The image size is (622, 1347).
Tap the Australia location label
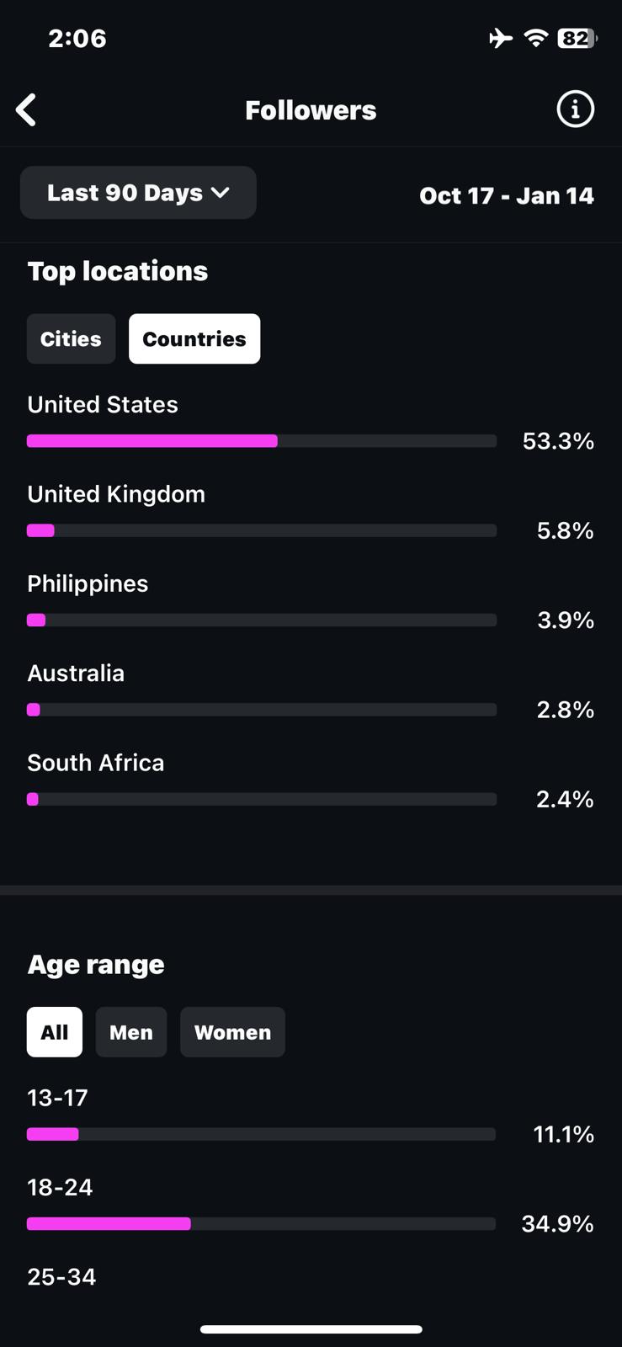76,673
